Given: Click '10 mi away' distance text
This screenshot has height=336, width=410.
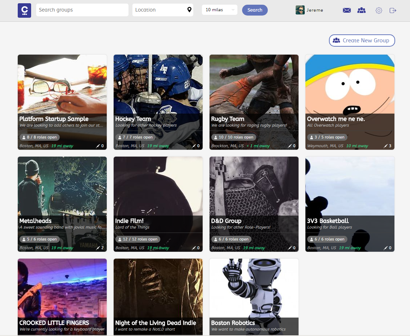Looking at the screenshot, I should pyautogui.click(x=357, y=146).
